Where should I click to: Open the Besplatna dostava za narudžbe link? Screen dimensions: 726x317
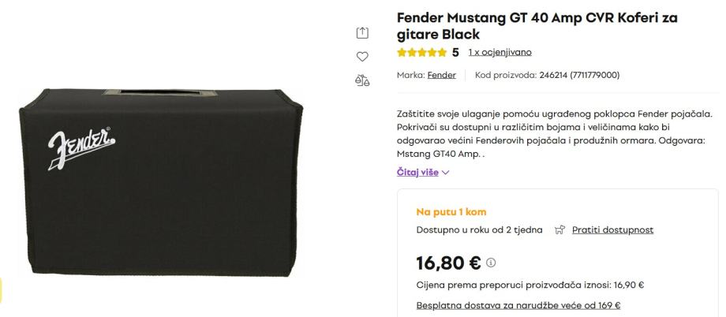[x=518, y=305]
